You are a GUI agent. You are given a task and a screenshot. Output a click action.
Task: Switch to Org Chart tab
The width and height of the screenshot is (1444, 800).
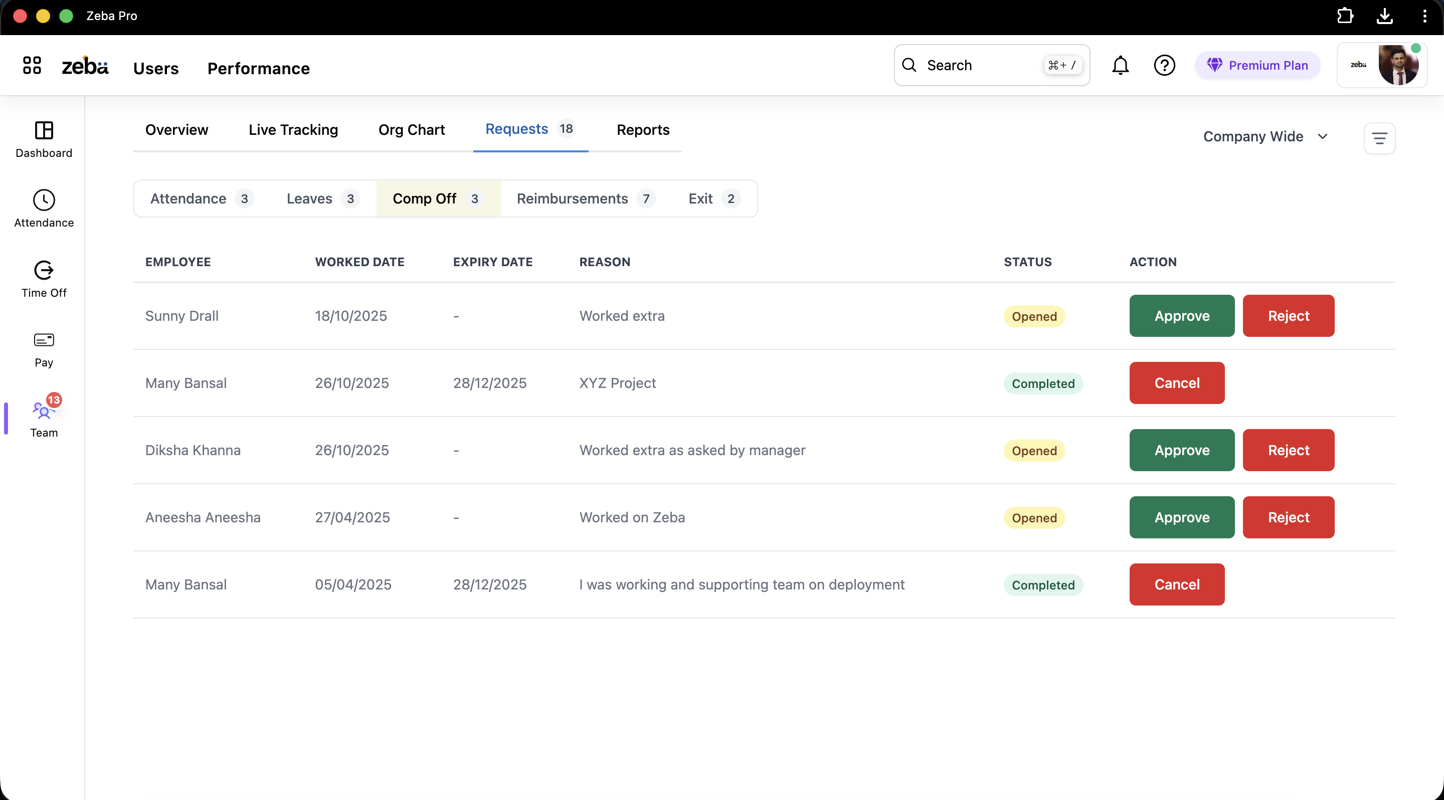(412, 130)
